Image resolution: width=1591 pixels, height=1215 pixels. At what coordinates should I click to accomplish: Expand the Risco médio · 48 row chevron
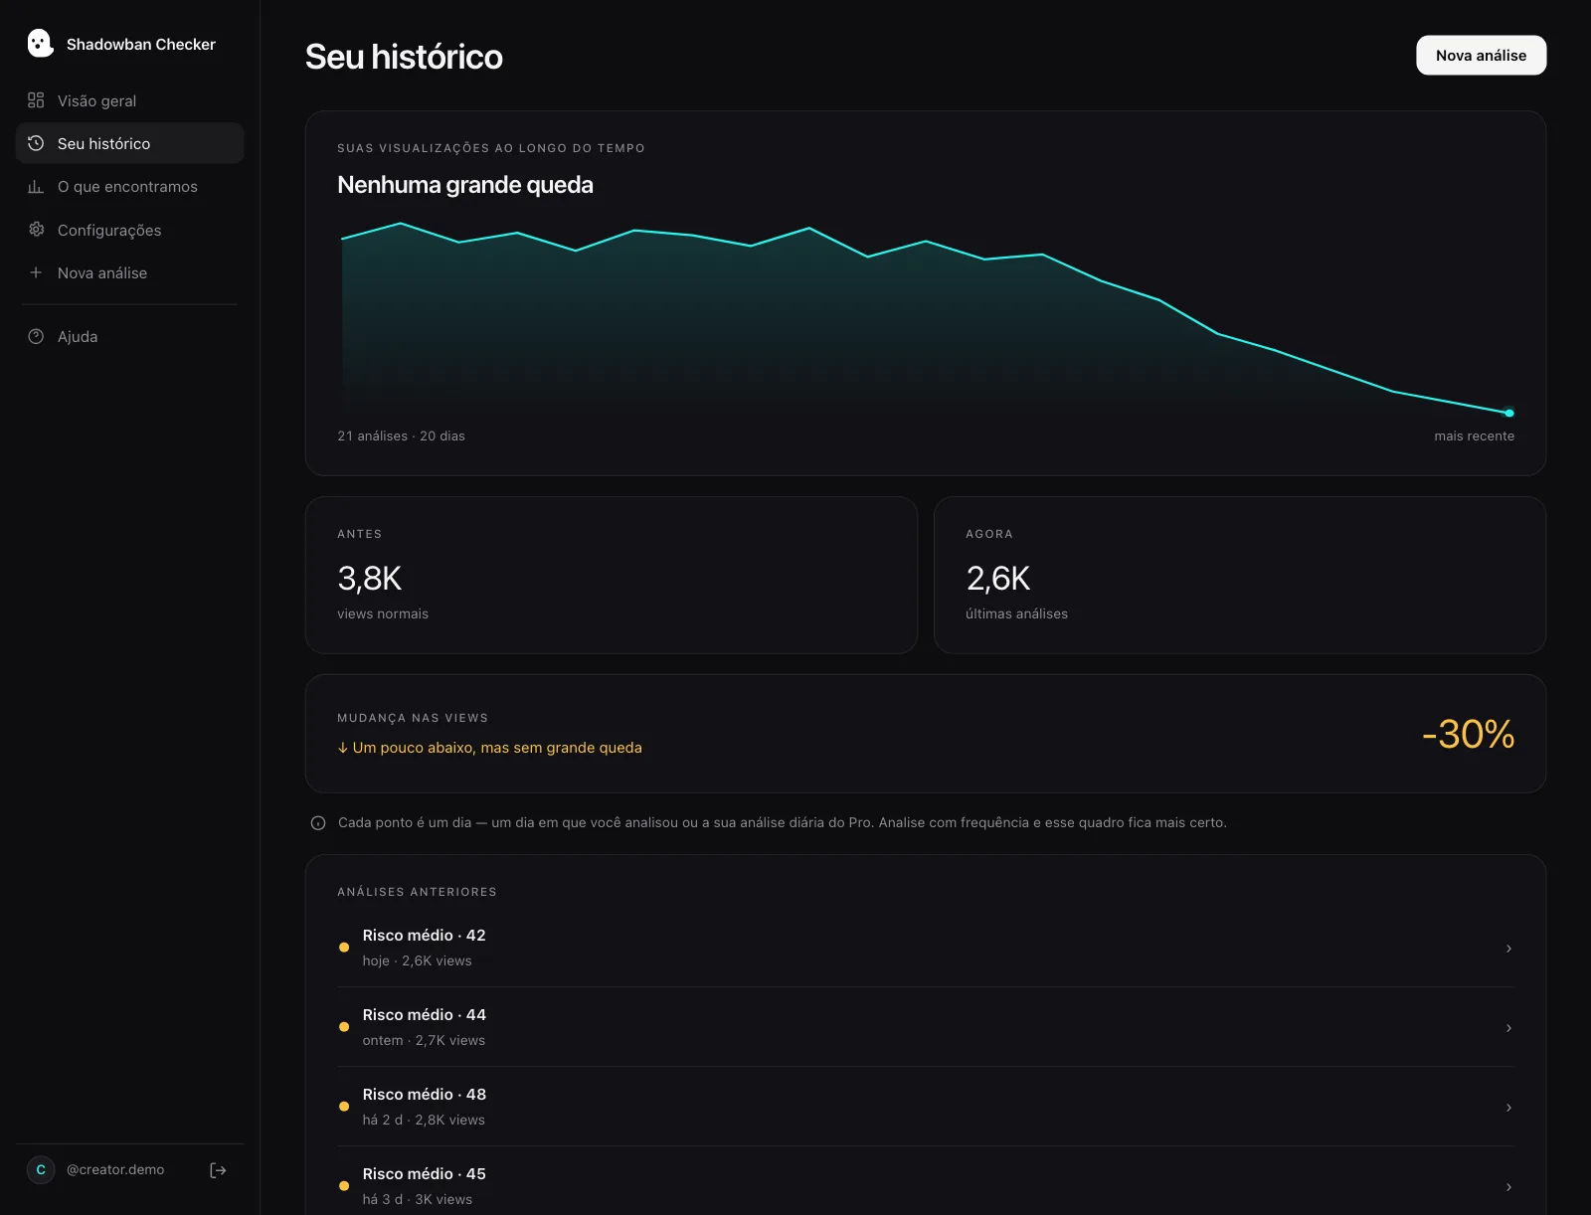click(1508, 1108)
